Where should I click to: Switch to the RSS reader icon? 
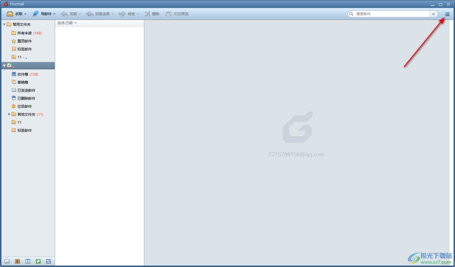point(49,261)
